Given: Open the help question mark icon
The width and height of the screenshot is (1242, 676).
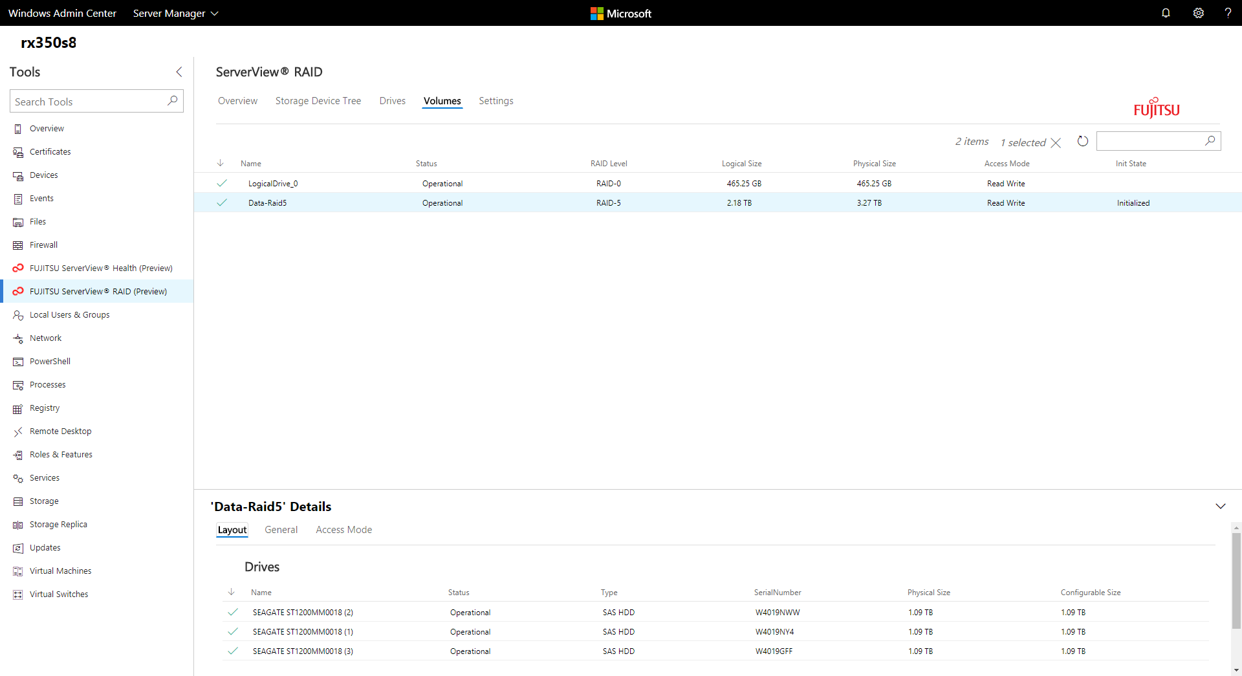Looking at the screenshot, I should coord(1228,13).
